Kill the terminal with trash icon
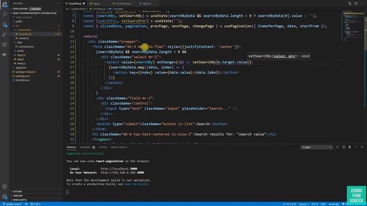 tap(350, 147)
